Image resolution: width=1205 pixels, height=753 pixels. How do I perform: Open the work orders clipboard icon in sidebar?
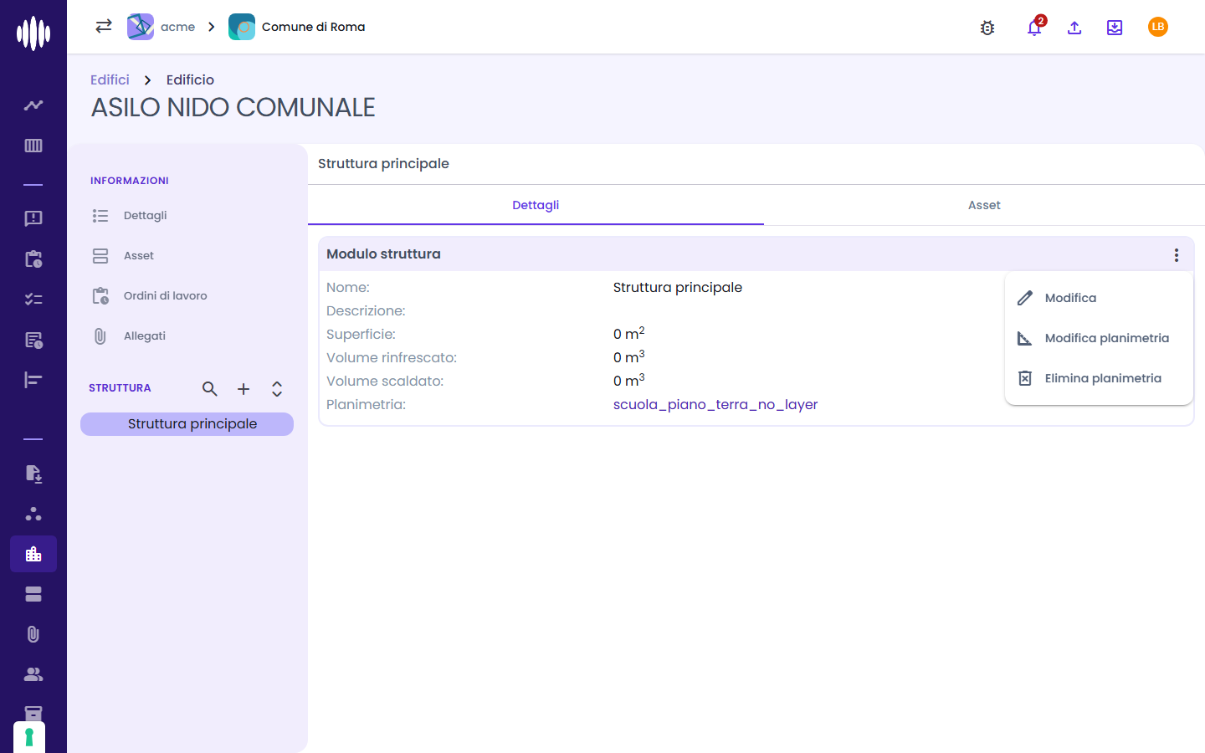click(33, 259)
